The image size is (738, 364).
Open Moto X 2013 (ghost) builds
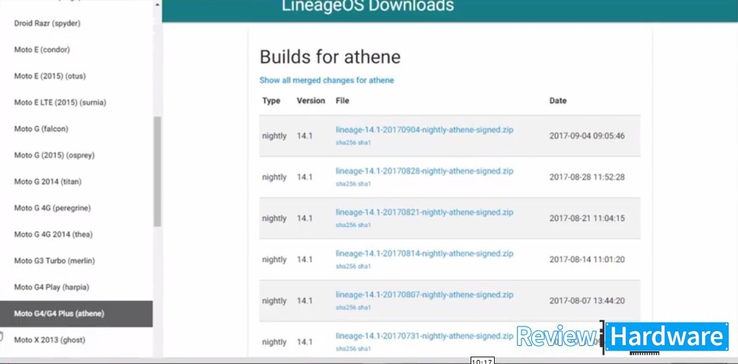[x=49, y=340]
